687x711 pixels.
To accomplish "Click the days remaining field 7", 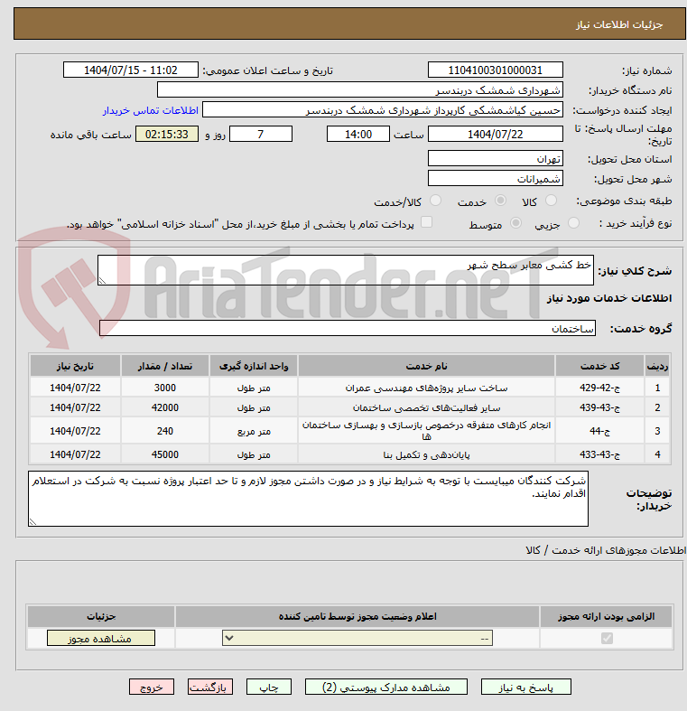I will 261,135.
